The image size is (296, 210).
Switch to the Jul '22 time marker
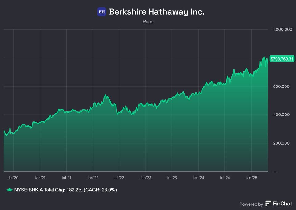coord(119,178)
